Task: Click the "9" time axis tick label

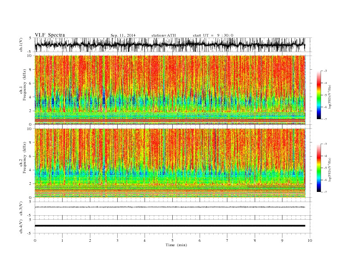Action: click(282, 240)
